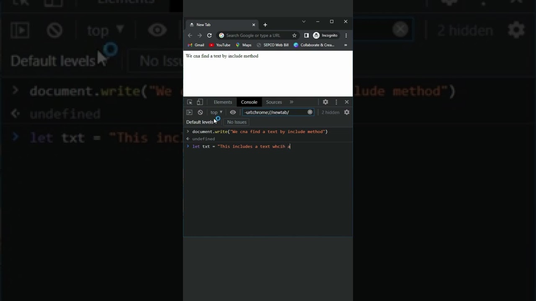Minimize the browser window

coord(317,21)
